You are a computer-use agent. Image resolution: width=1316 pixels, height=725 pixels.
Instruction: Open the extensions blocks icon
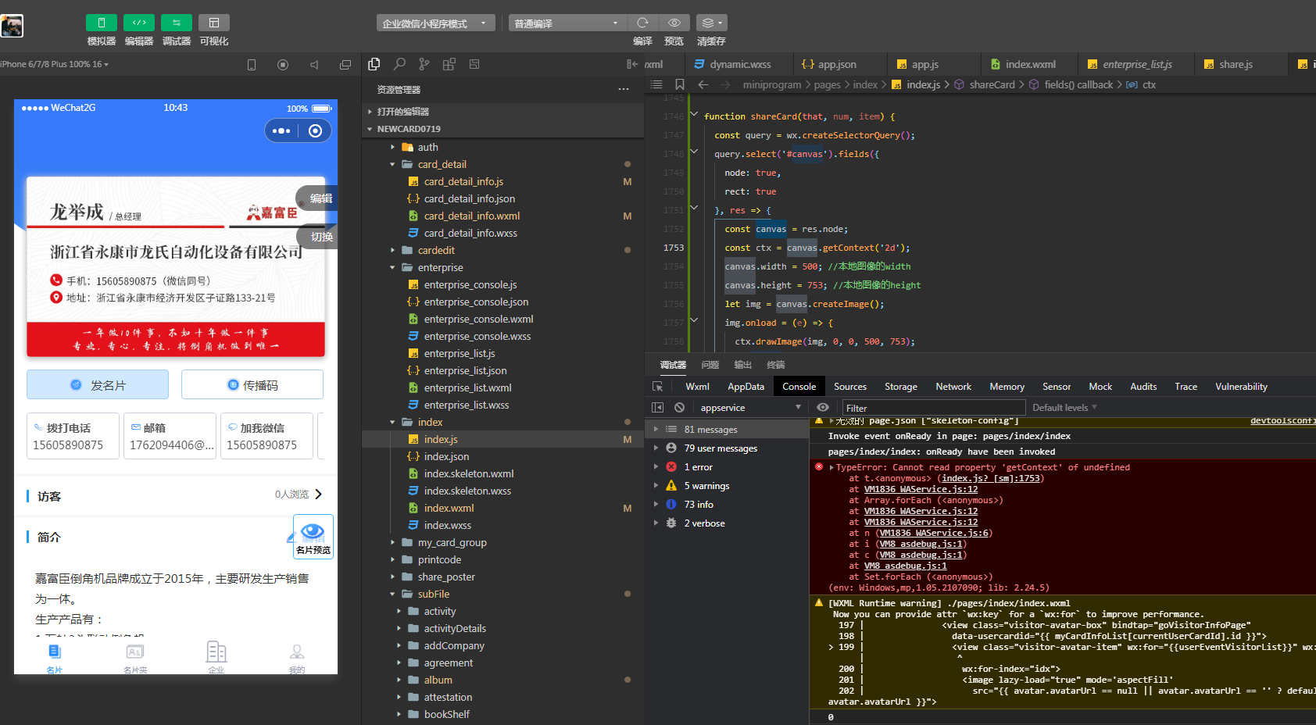449,64
